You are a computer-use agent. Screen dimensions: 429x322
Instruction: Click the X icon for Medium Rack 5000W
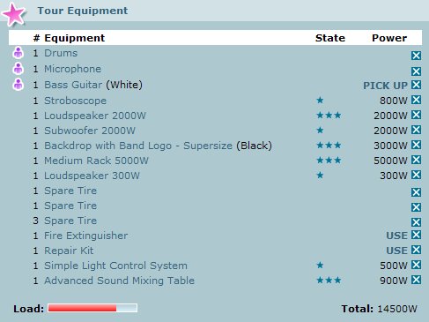coord(416,160)
